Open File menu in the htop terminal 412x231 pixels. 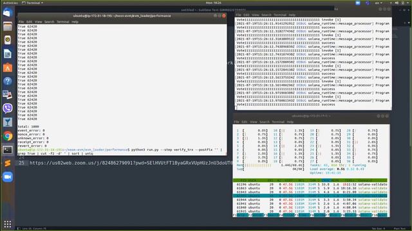coord(236,122)
